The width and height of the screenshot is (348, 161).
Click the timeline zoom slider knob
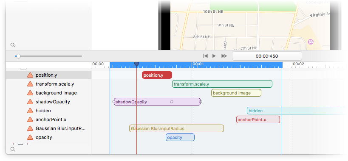18,56
